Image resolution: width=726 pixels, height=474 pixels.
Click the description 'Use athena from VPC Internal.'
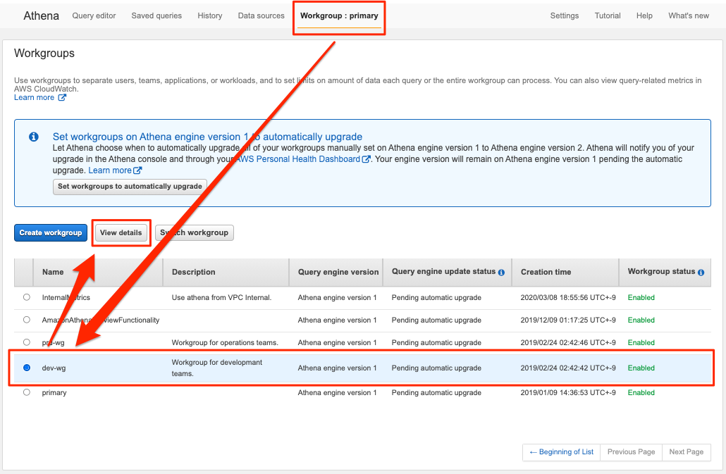[221, 297]
